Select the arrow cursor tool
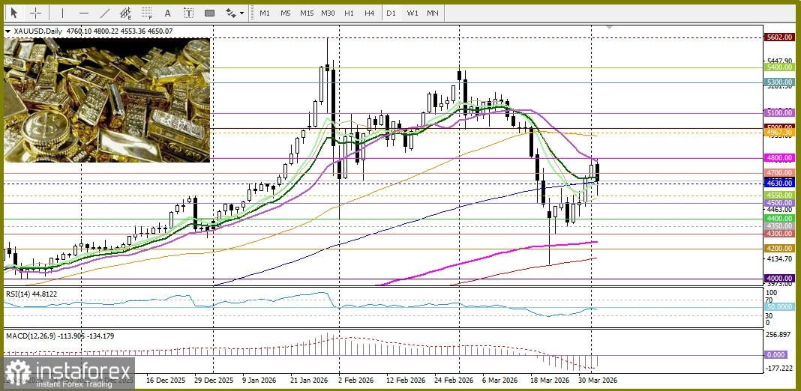Image resolution: width=801 pixels, height=391 pixels. coord(13,13)
